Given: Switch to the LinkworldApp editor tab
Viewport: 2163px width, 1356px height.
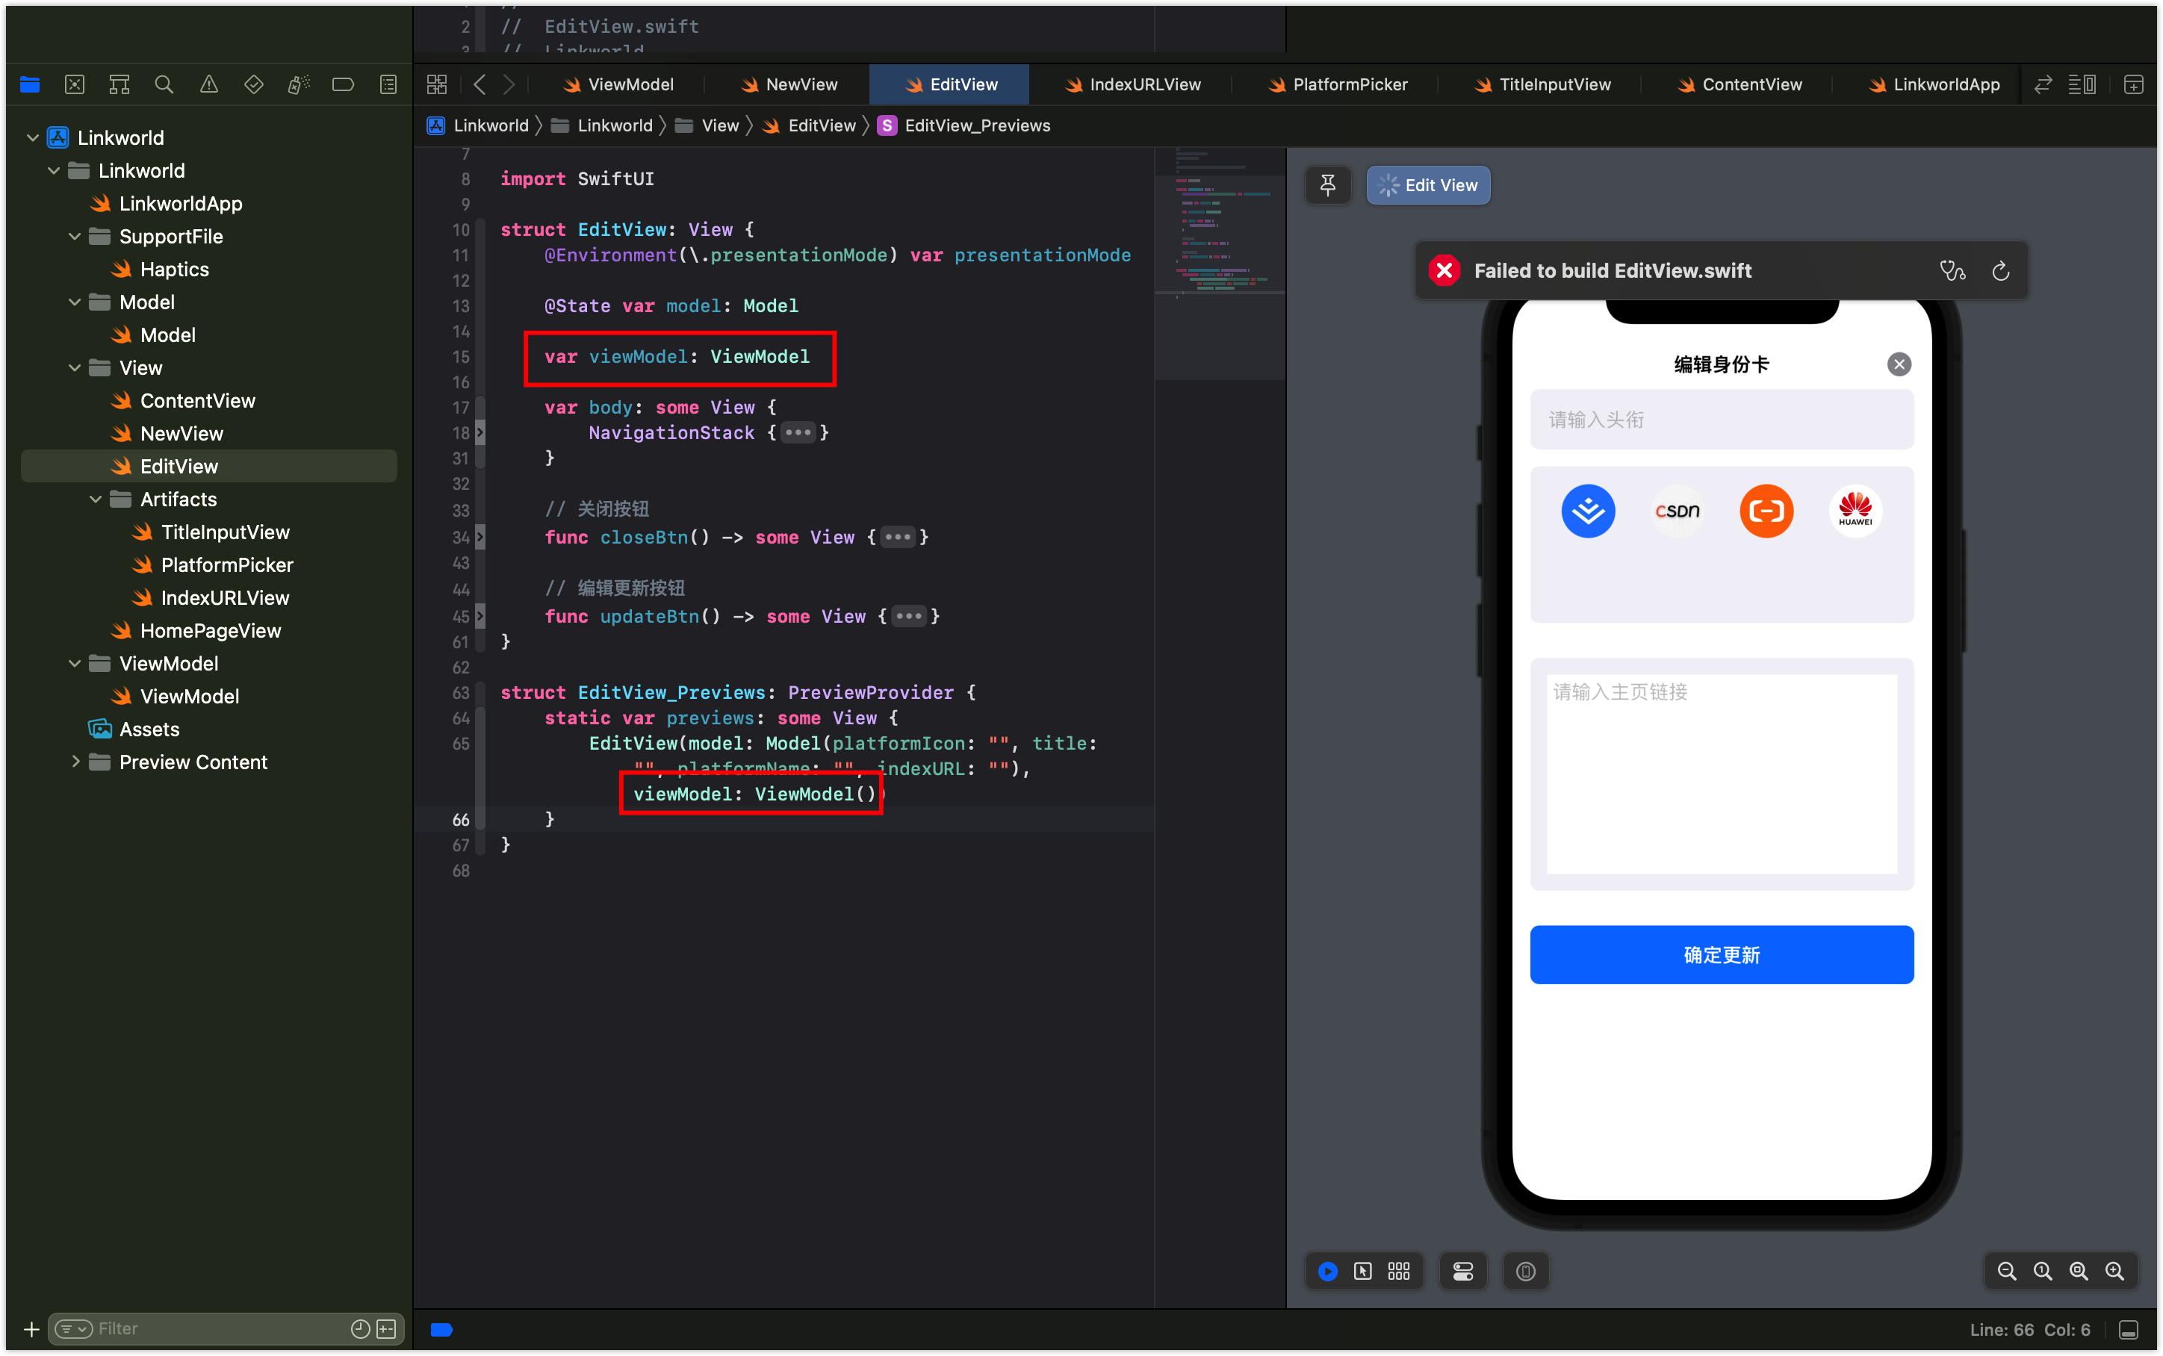Looking at the screenshot, I should 1934,84.
